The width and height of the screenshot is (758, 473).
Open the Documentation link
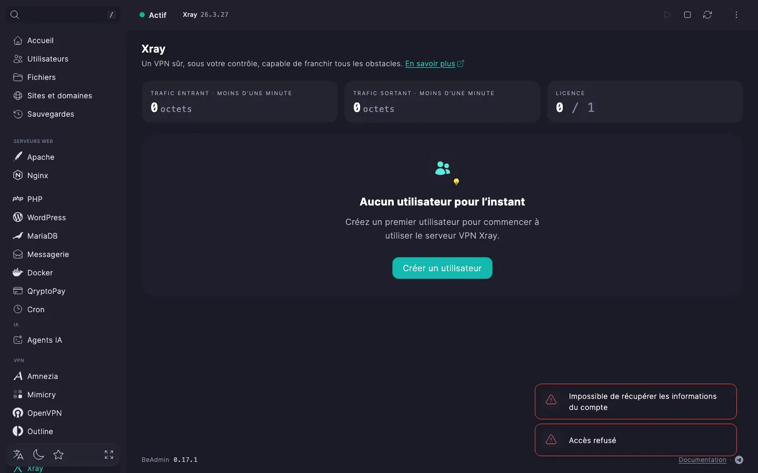[702, 460]
